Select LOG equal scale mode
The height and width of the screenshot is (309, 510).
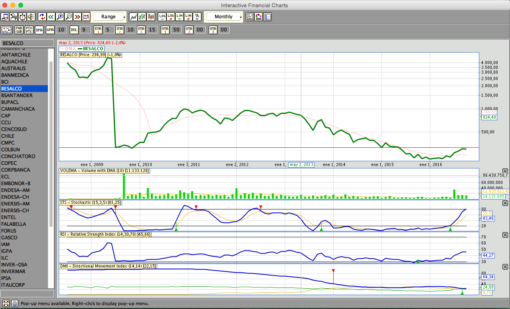(x=162, y=17)
